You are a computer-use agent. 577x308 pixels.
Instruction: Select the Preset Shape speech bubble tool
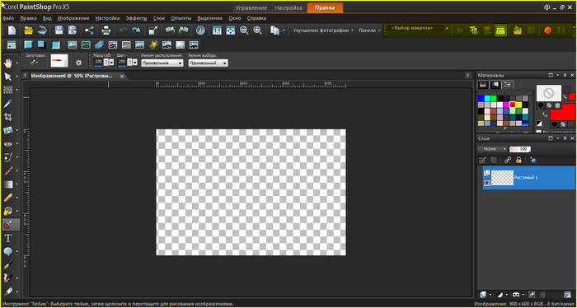click(7, 251)
